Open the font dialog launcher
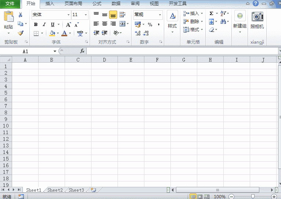 (x=87, y=42)
